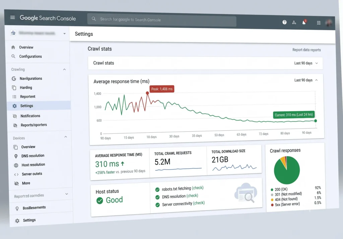This screenshot has width=343, height=239.
Task: Click check link for DNS resolution
Action: click(192, 196)
